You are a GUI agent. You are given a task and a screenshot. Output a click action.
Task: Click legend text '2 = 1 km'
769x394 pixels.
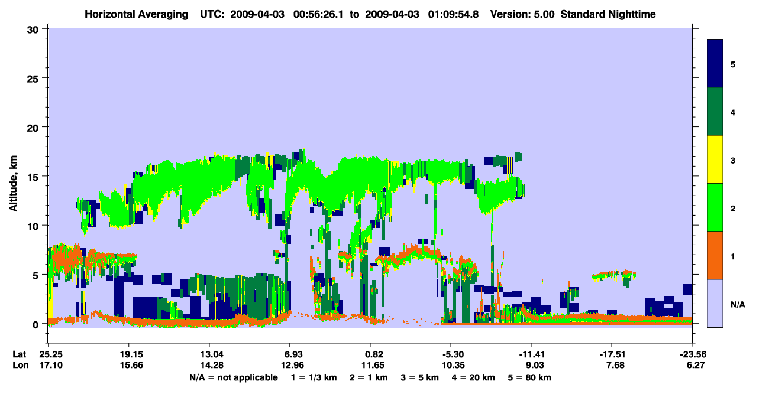click(x=369, y=377)
